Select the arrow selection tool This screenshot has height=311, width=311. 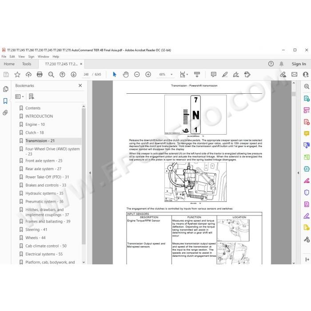click(x=115, y=75)
